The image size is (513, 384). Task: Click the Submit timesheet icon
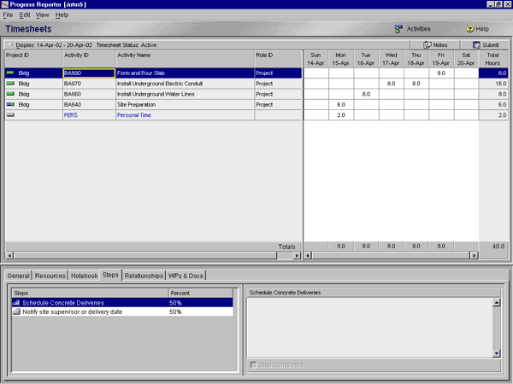tap(476, 45)
